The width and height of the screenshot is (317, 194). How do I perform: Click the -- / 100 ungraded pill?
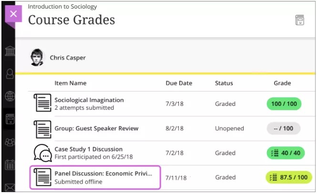coord(284,128)
